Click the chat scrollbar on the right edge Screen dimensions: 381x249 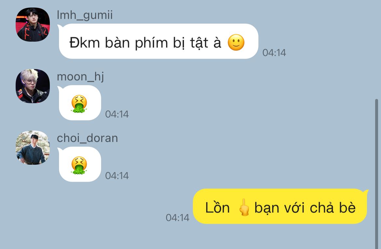[x=377, y=174]
